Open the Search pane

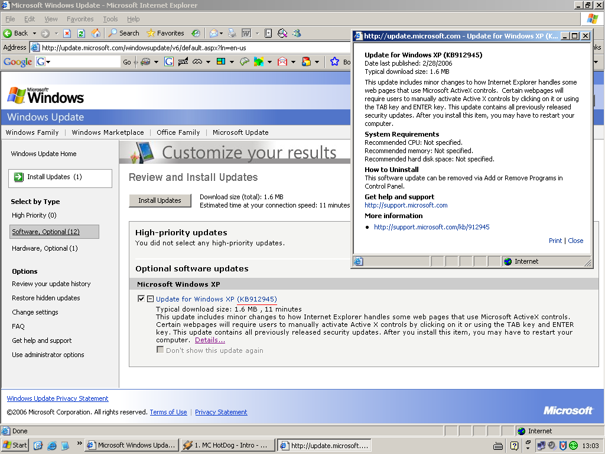point(123,33)
